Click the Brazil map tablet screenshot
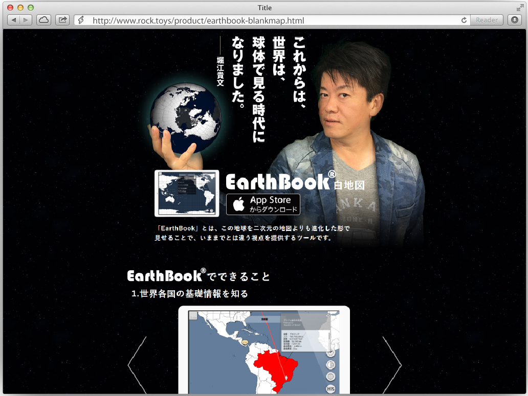528x396 pixels. point(264,350)
